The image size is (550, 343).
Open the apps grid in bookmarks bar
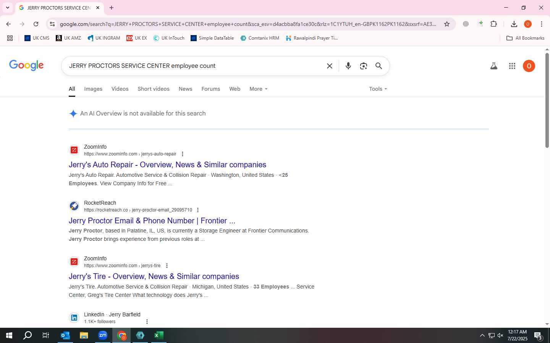point(10,38)
